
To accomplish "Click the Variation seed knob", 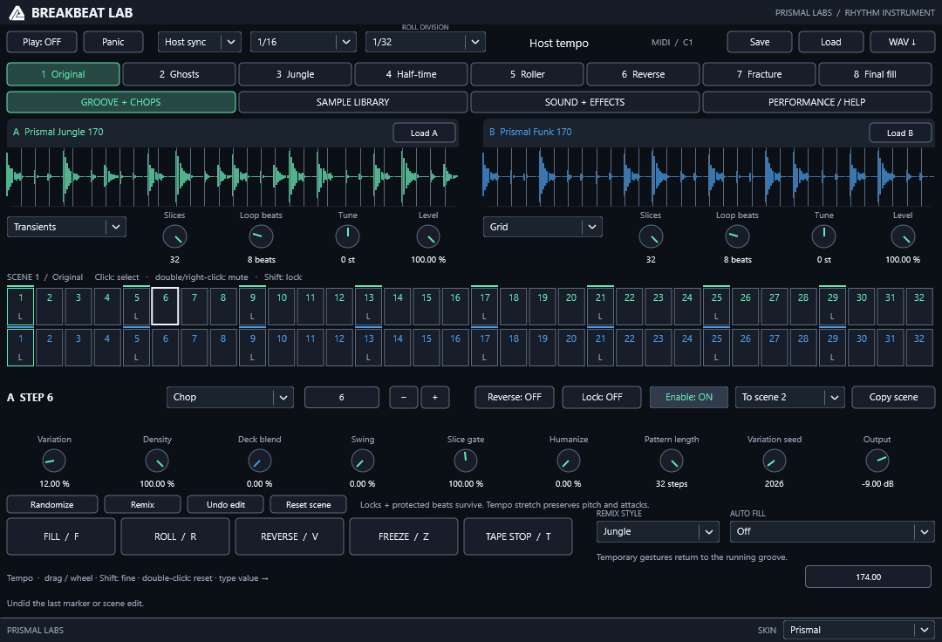I will coord(774,461).
